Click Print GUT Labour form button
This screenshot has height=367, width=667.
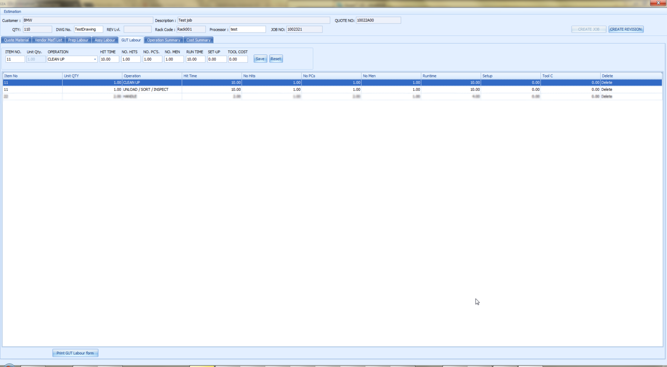point(75,353)
